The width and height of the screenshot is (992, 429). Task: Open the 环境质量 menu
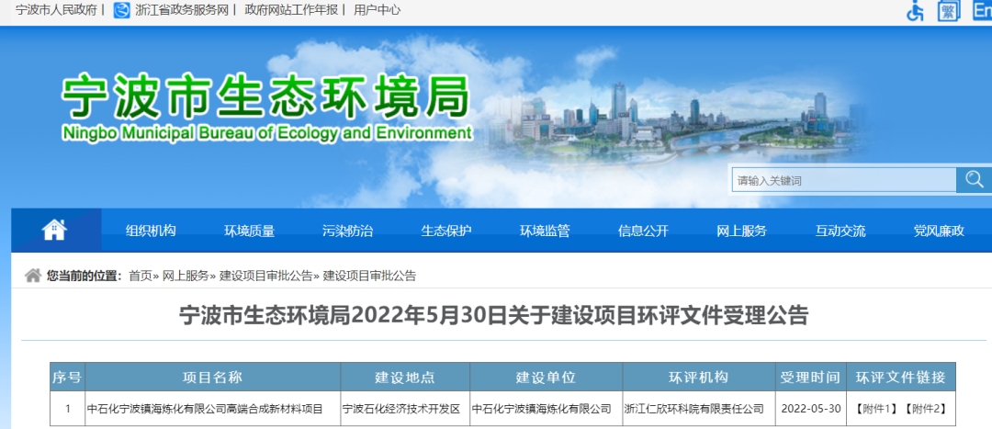pos(249,231)
